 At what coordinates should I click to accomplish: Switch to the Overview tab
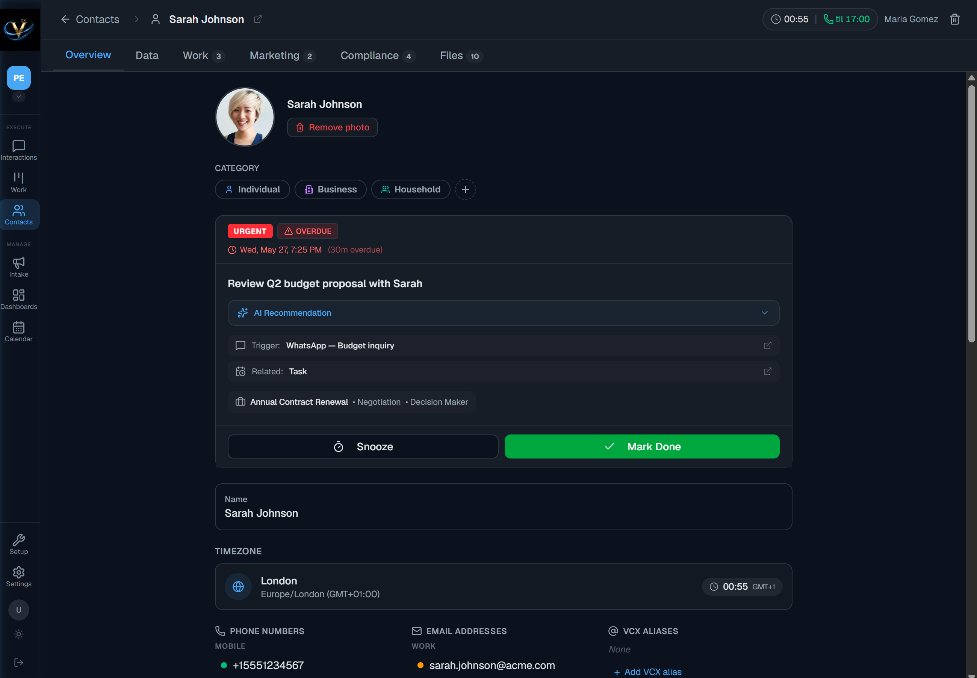(88, 55)
